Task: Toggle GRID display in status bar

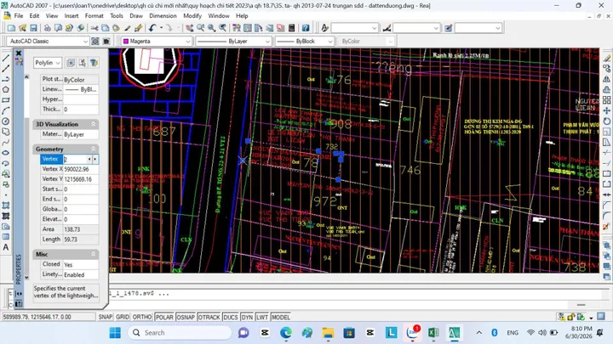Action: pyautogui.click(x=123, y=317)
